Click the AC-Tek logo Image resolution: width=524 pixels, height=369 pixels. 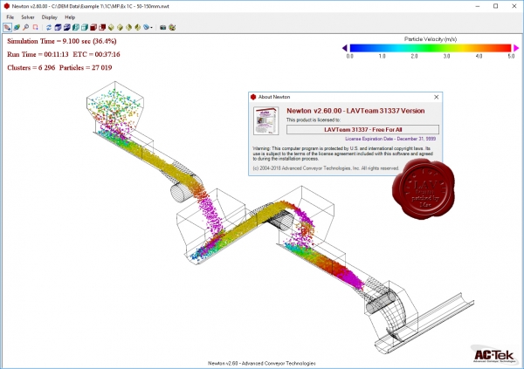494,355
